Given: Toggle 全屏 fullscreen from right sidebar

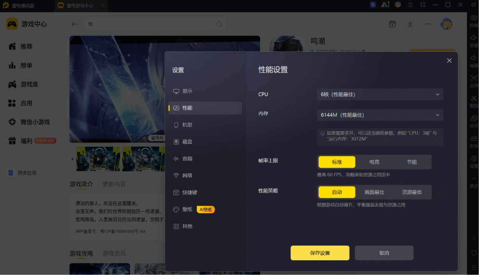Looking at the screenshot, I should tap(474, 81).
